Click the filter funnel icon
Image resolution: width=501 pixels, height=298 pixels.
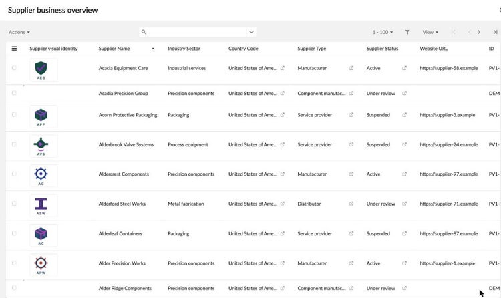click(407, 32)
